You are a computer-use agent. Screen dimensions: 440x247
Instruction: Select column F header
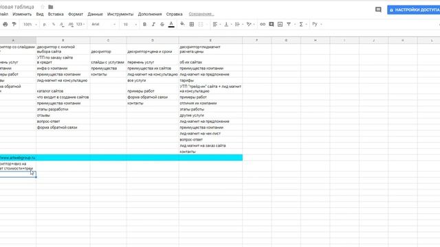coord(256,40)
